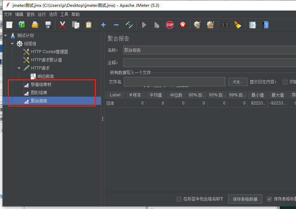The width and height of the screenshot is (296, 209).
Task: Save the test plan with floppy icon
Action: [48, 25]
